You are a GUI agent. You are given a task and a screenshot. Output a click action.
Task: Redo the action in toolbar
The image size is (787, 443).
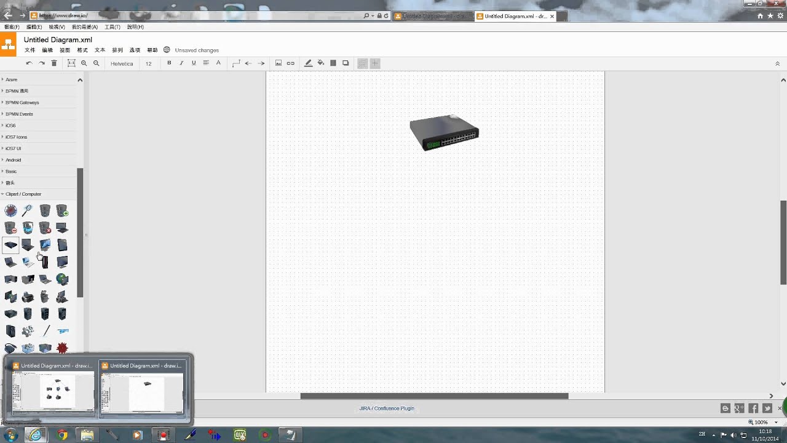pos(42,63)
